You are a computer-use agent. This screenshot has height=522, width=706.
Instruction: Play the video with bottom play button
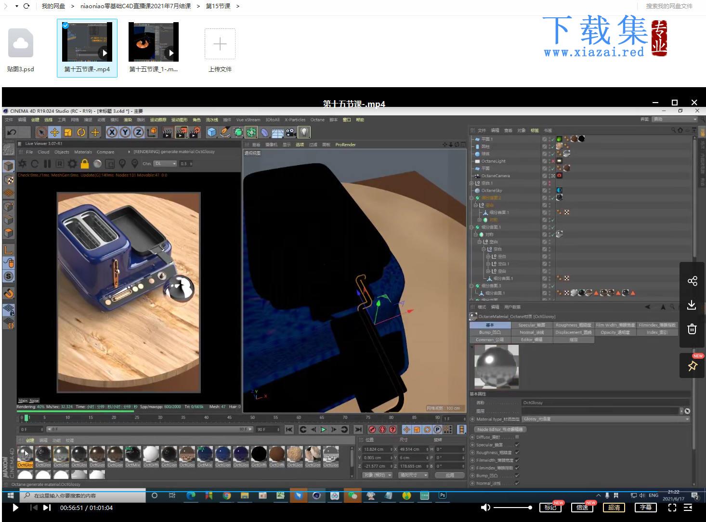[15, 508]
